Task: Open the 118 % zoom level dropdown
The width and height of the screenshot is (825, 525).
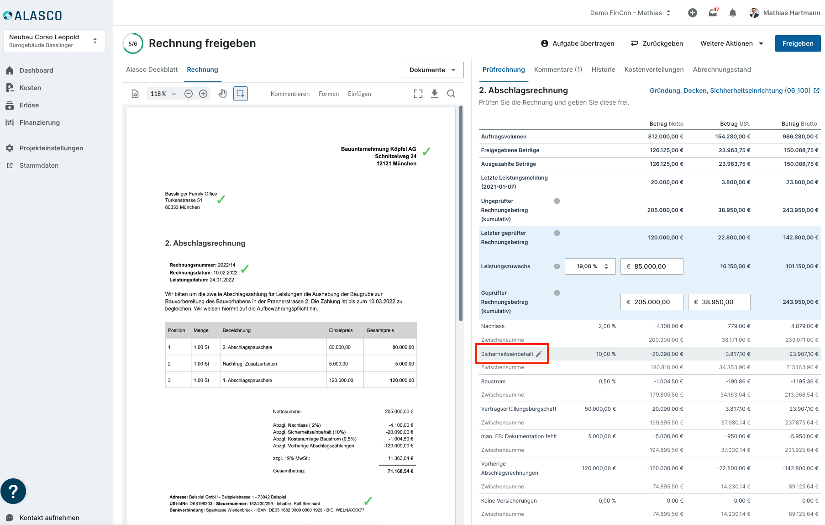Action: [x=163, y=94]
